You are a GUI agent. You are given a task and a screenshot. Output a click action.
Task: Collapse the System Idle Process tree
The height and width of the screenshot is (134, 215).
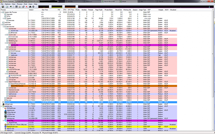(x=1, y=12)
